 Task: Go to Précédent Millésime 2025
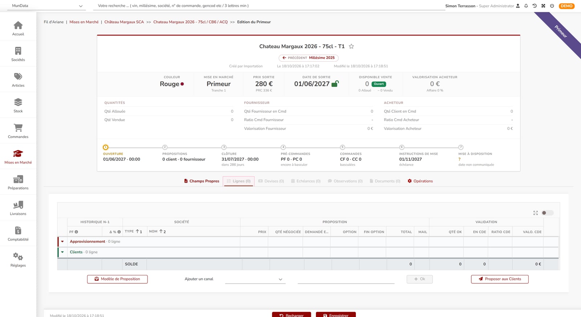pyautogui.click(x=309, y=58)
